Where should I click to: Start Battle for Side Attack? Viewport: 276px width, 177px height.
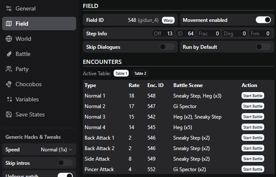(x=253, y=159)
